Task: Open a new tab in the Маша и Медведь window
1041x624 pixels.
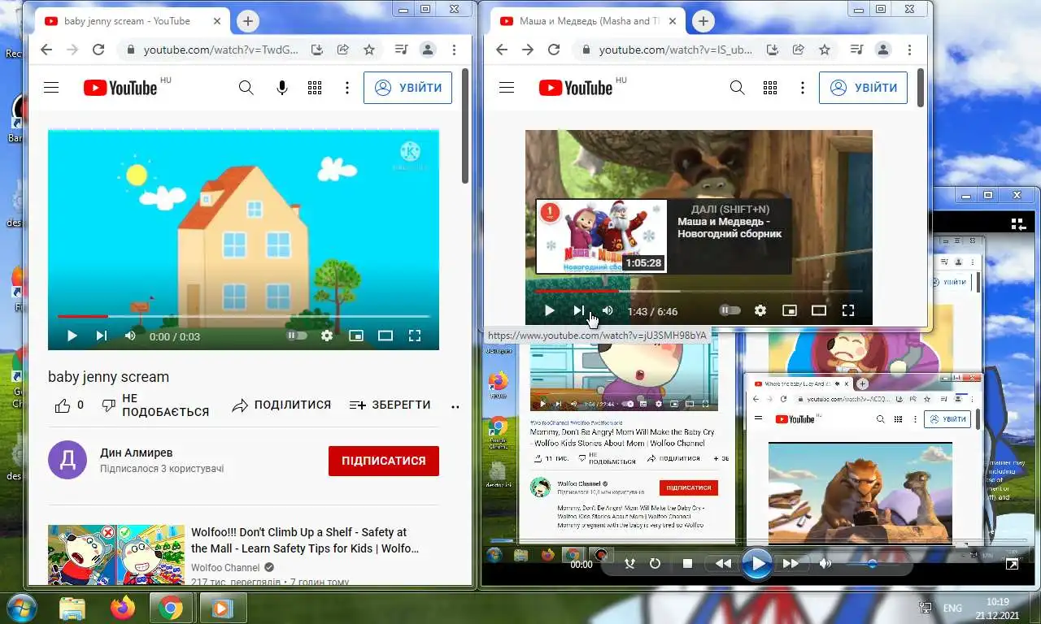Action: click(x=703, y=21)
